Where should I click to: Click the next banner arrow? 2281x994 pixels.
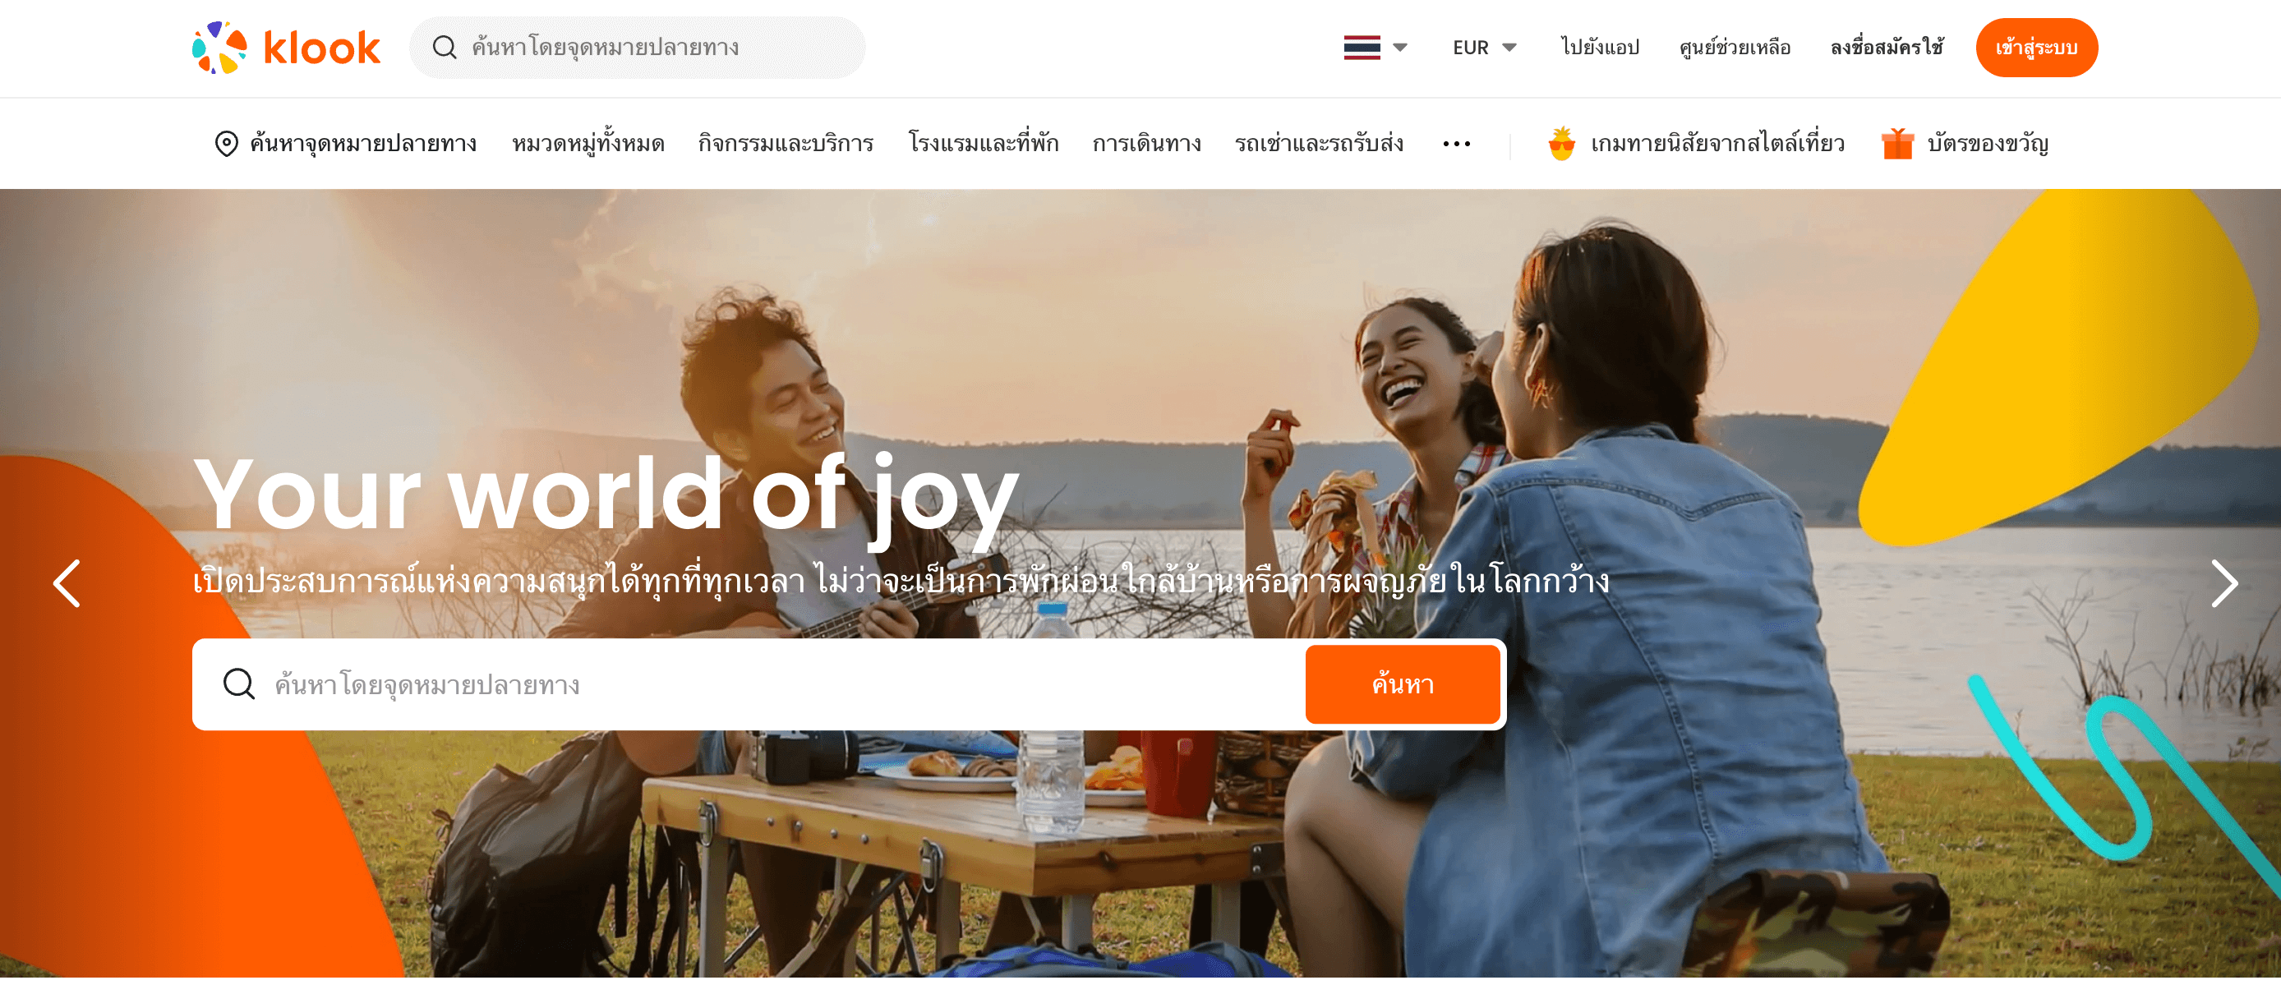2223,583
